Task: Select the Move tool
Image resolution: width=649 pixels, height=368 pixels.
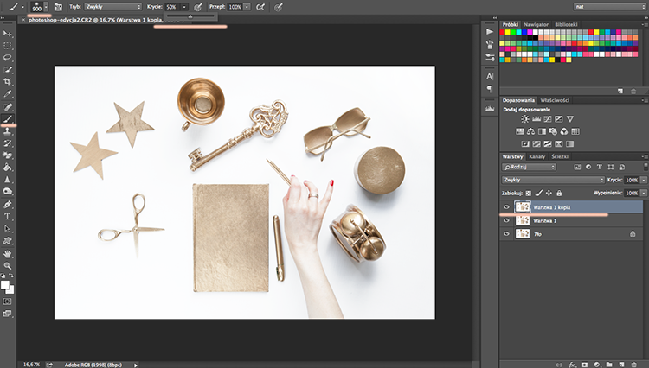Action: [x=8, y=34]
